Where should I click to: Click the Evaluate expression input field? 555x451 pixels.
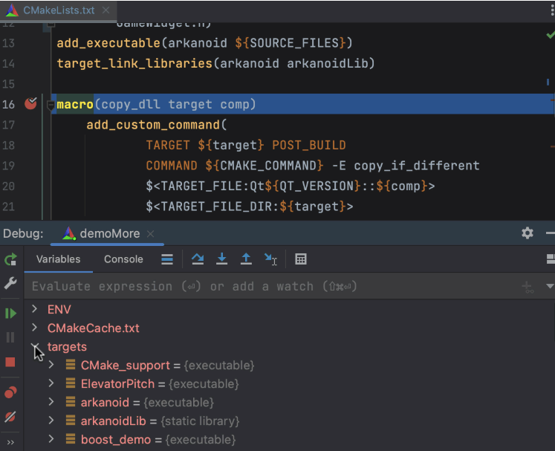click(x=267, y=287)
